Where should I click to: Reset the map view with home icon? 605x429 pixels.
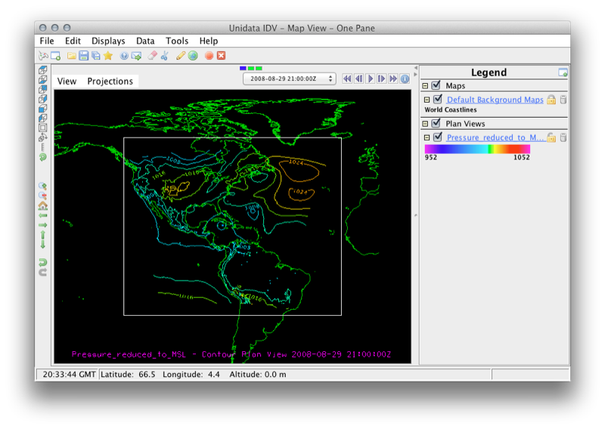pyautogui.click(x=42, y=205)
